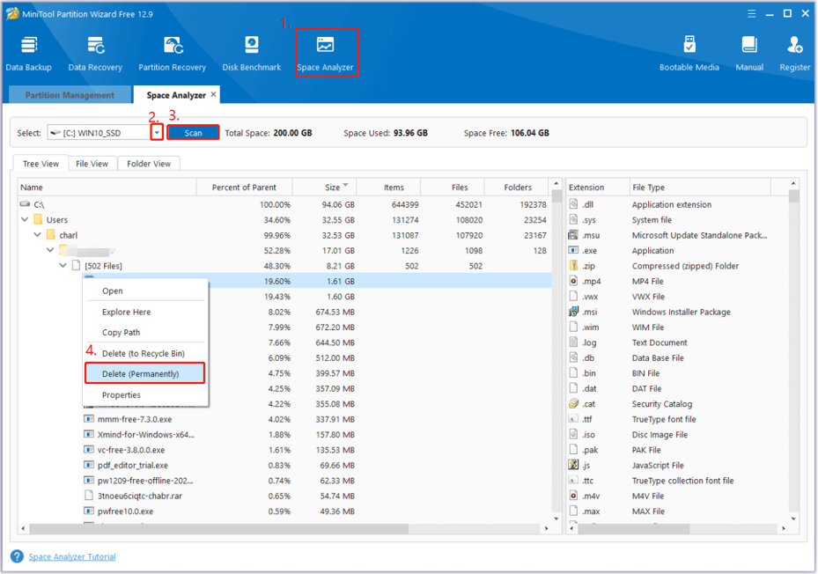Select the pw1209-free-offline file row
Viewport: 818px width, 574px height.
click(x=284, y=480)
